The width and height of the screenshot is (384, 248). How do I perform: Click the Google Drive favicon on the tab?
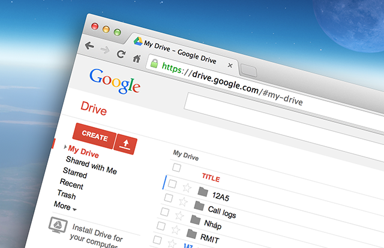(x=138, y=41)
